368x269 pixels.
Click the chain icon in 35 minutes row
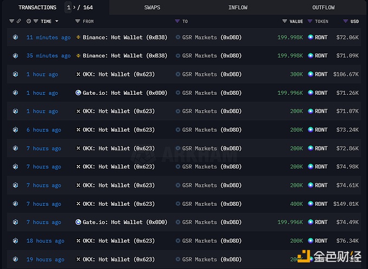click(16, 56)
